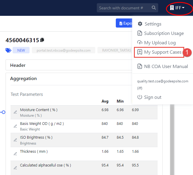Sign out of the account
Image resolution: width=193 pixels, height=175 pixels.
click(x=153, y=97)
